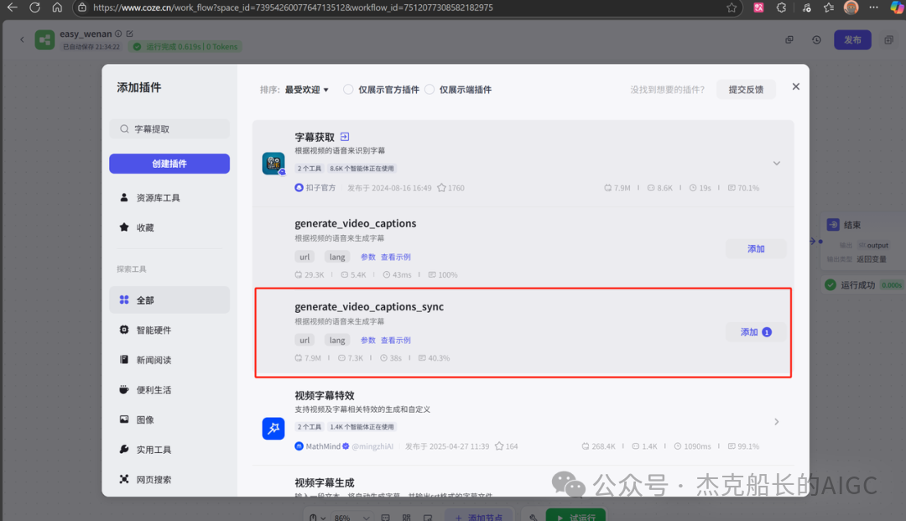Image resolution: width=906 pixels, height=521 pixels.
Task: Click 参数 under generate_video_captions_sync
Action: pos(368,341)
